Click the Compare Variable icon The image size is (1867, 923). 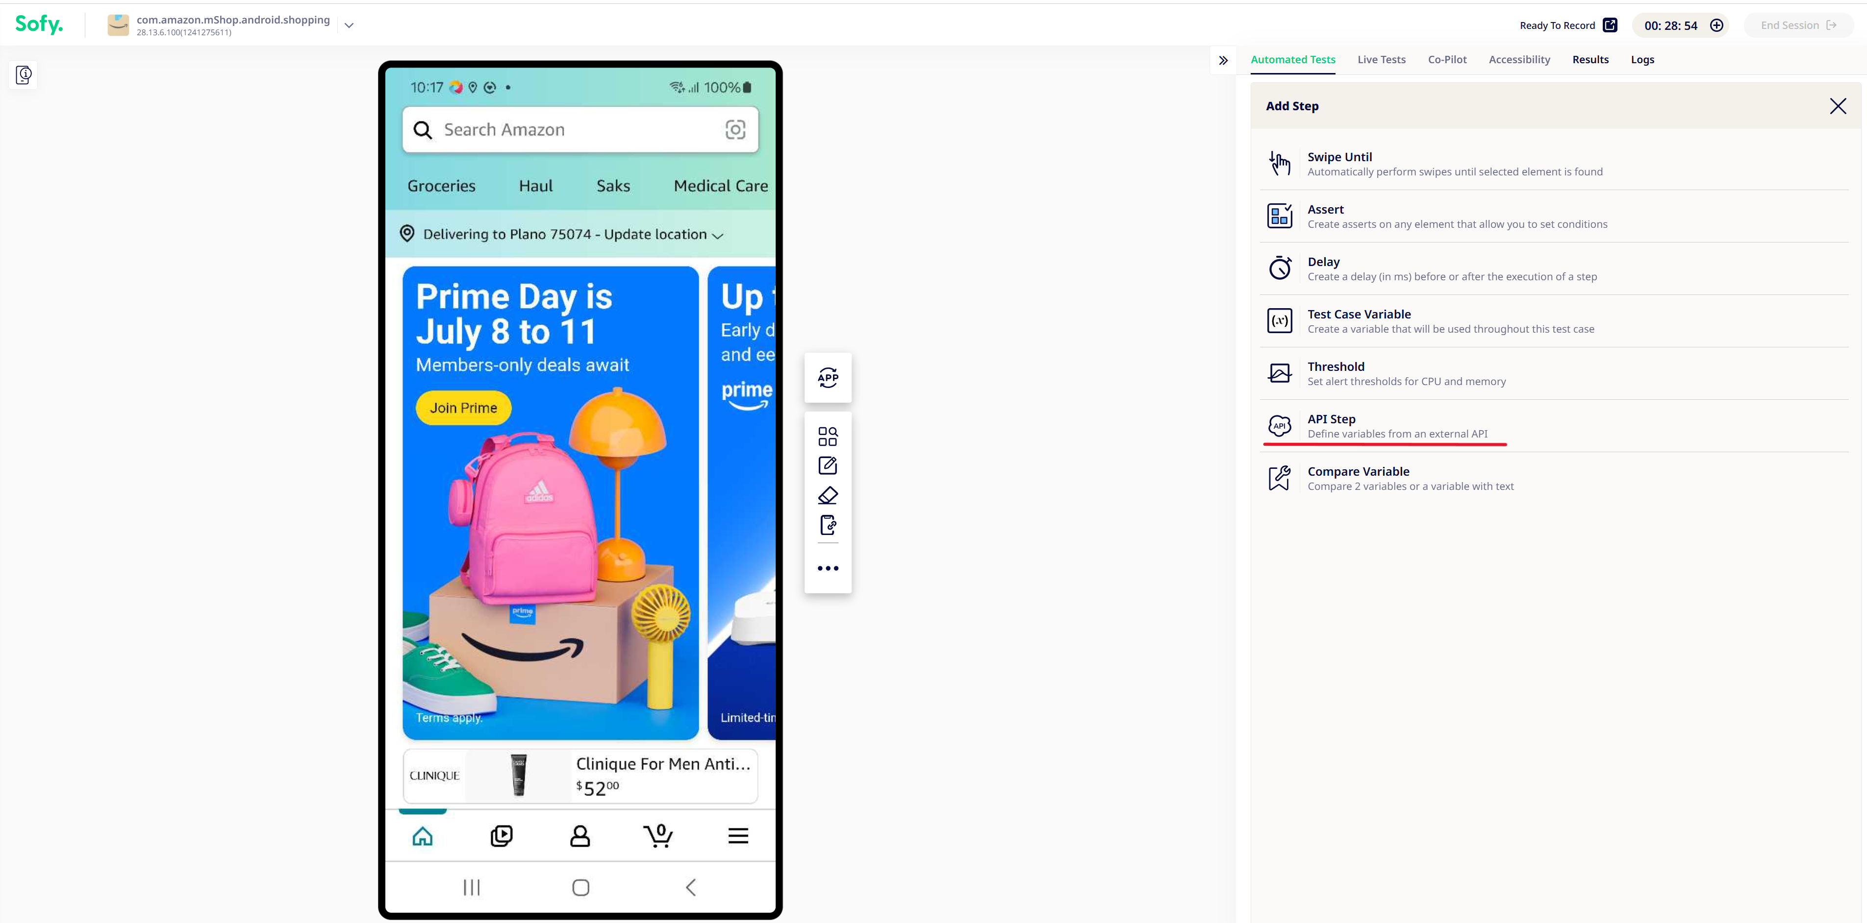(1279, 478)
